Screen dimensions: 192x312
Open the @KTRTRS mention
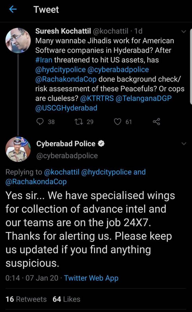96,98
